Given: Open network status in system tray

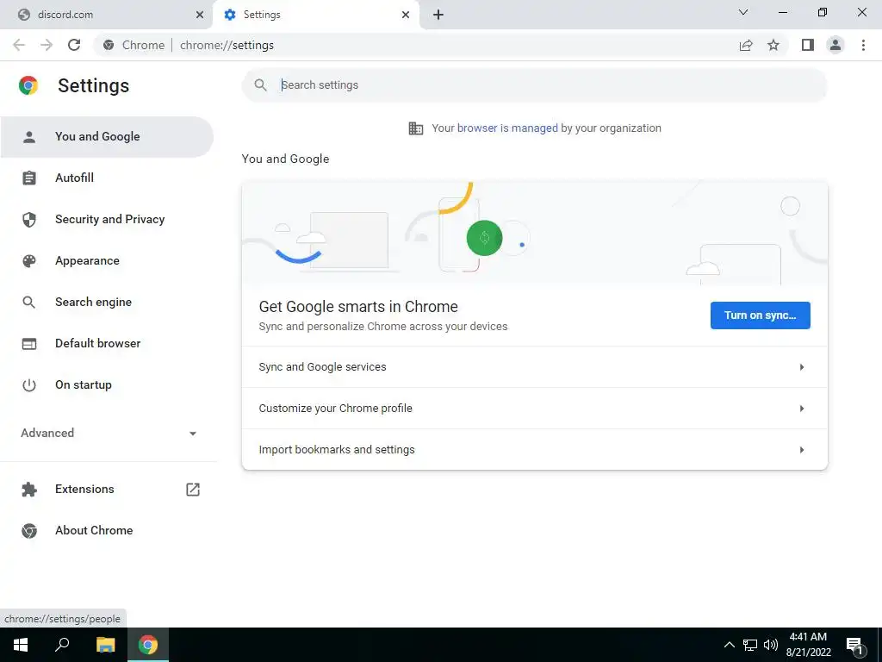Looking at the screenshot, I should click(750, 645).
